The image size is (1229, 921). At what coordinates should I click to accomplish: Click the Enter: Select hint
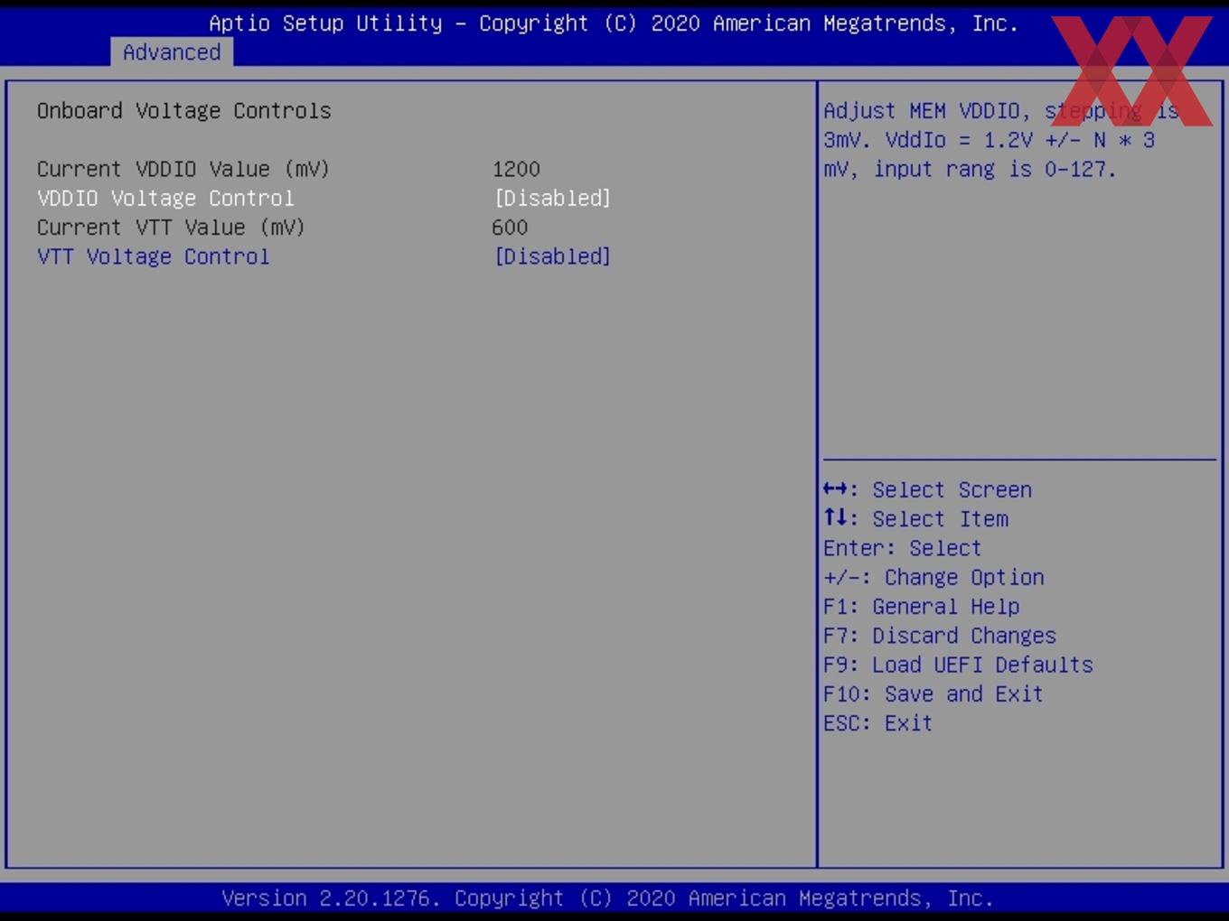point(902,548)
